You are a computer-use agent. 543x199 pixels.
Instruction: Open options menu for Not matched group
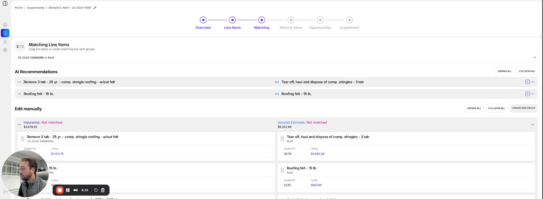[19, 124]
